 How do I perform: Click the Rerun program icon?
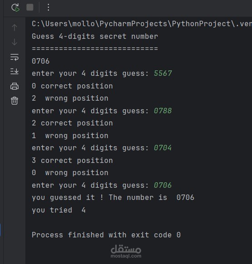pos(15,8)
